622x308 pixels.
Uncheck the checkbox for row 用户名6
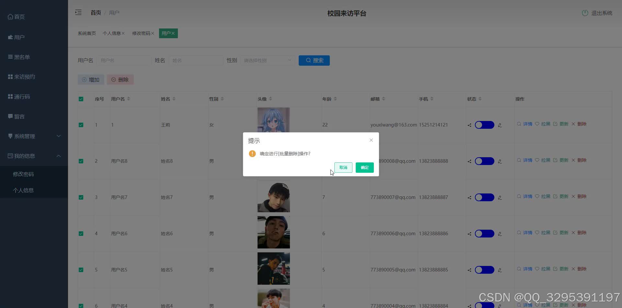pyautogui.click(x=81, y=234)
